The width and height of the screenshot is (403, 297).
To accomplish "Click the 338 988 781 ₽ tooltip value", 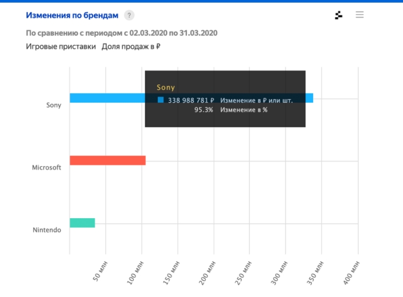I will click(191, 100).
